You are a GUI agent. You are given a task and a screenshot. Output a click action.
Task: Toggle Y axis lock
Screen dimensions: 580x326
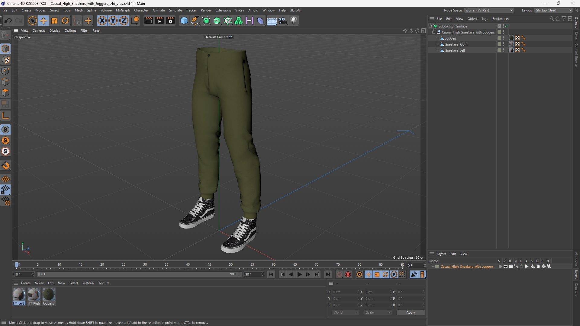point(113,21)
